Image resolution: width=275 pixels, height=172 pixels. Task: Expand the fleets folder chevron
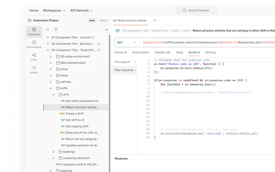coord(50,75)
